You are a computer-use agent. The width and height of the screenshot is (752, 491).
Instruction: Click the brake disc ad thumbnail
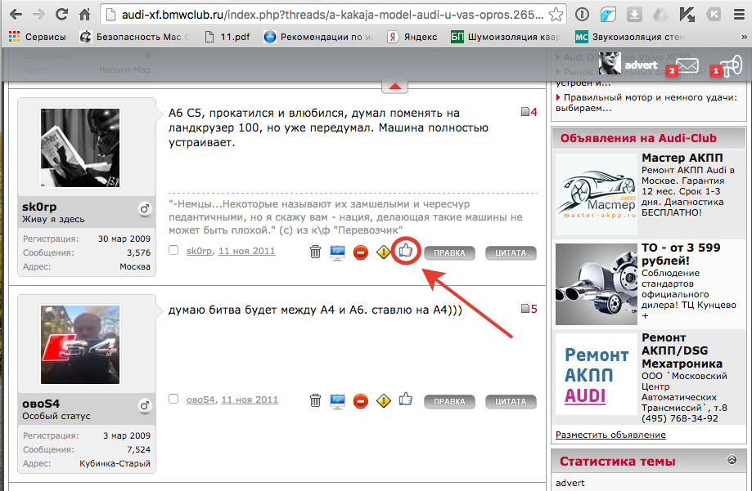pos(597,284)
